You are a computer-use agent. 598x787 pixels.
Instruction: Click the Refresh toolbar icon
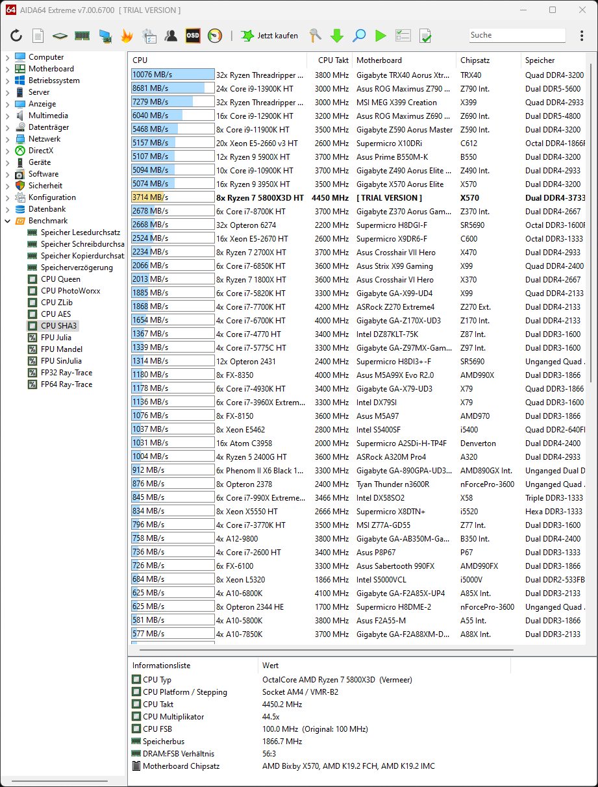click(x=16, y=36)
